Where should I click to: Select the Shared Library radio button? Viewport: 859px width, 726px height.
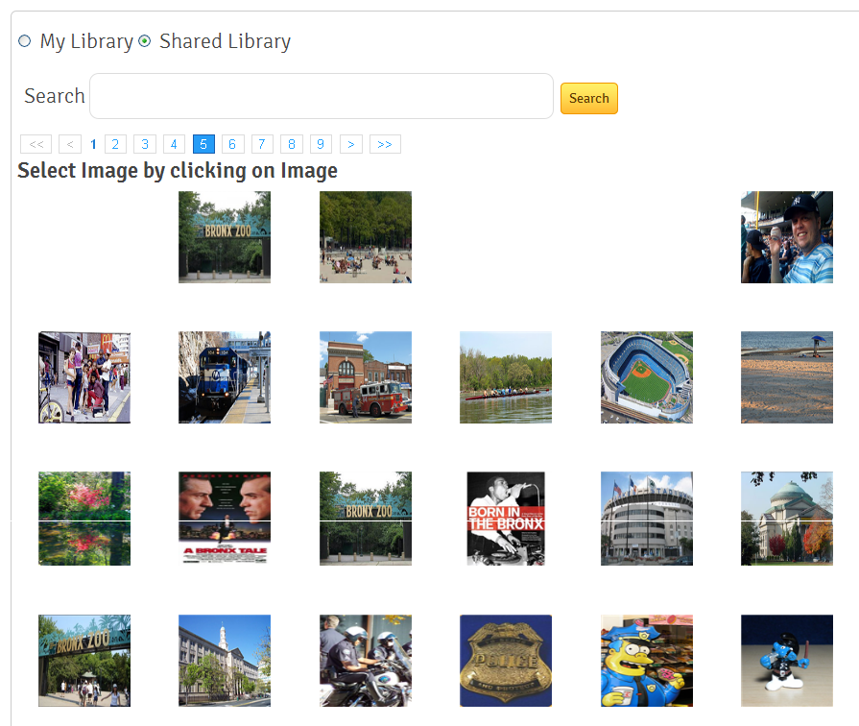[x=145, y=41]
